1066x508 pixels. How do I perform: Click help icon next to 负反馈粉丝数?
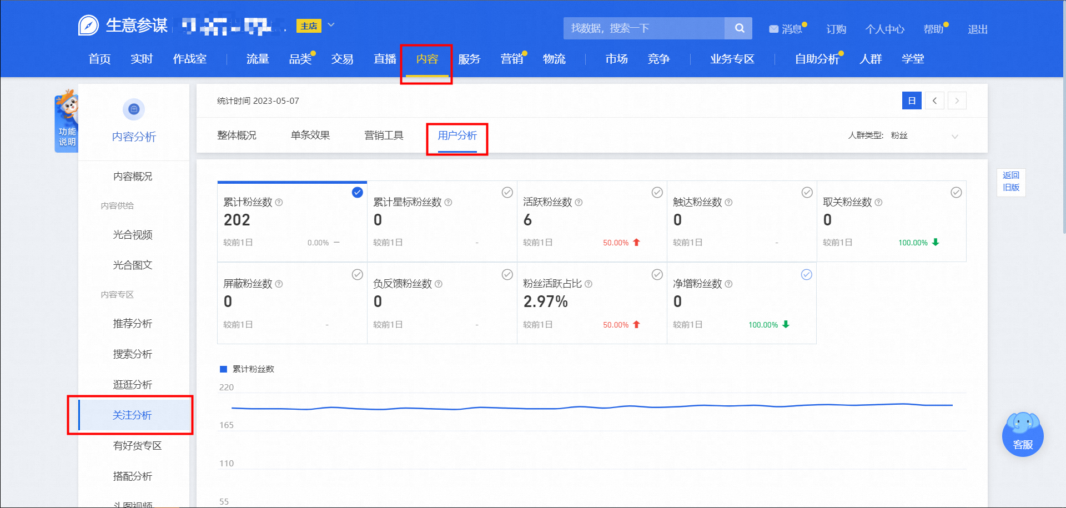[439, 284]
